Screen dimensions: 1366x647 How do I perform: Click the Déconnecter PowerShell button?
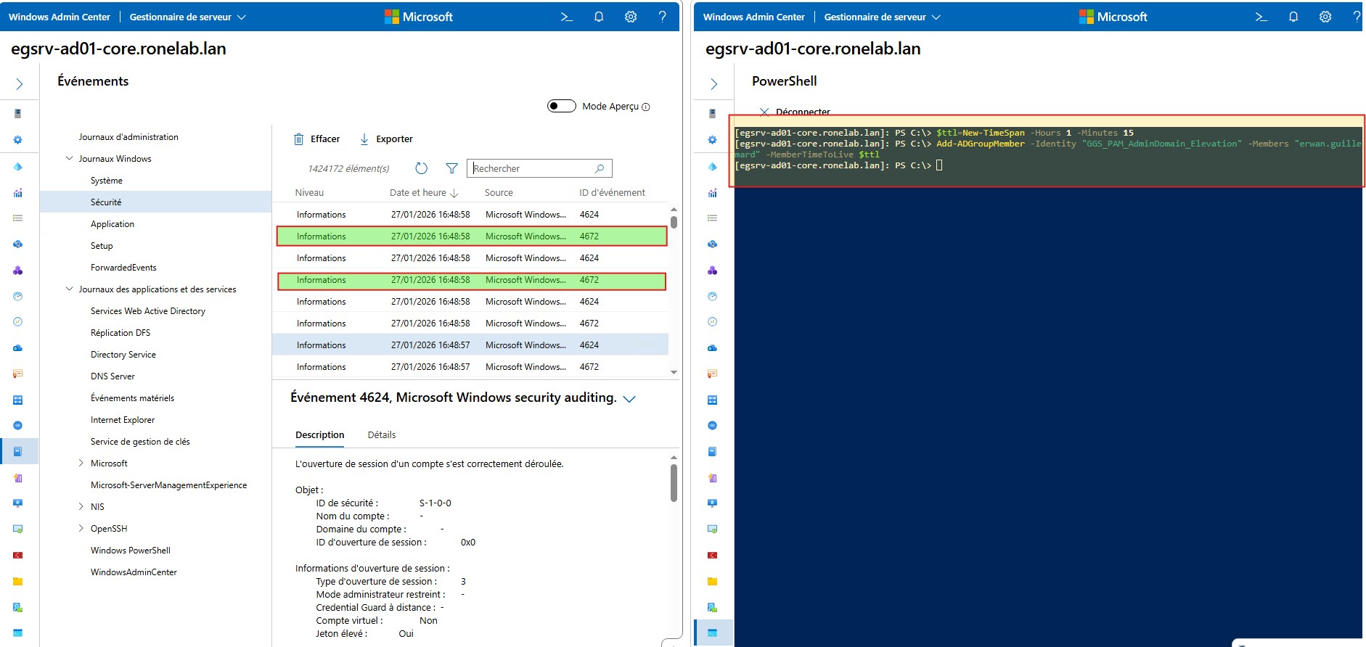coord(795,112)
